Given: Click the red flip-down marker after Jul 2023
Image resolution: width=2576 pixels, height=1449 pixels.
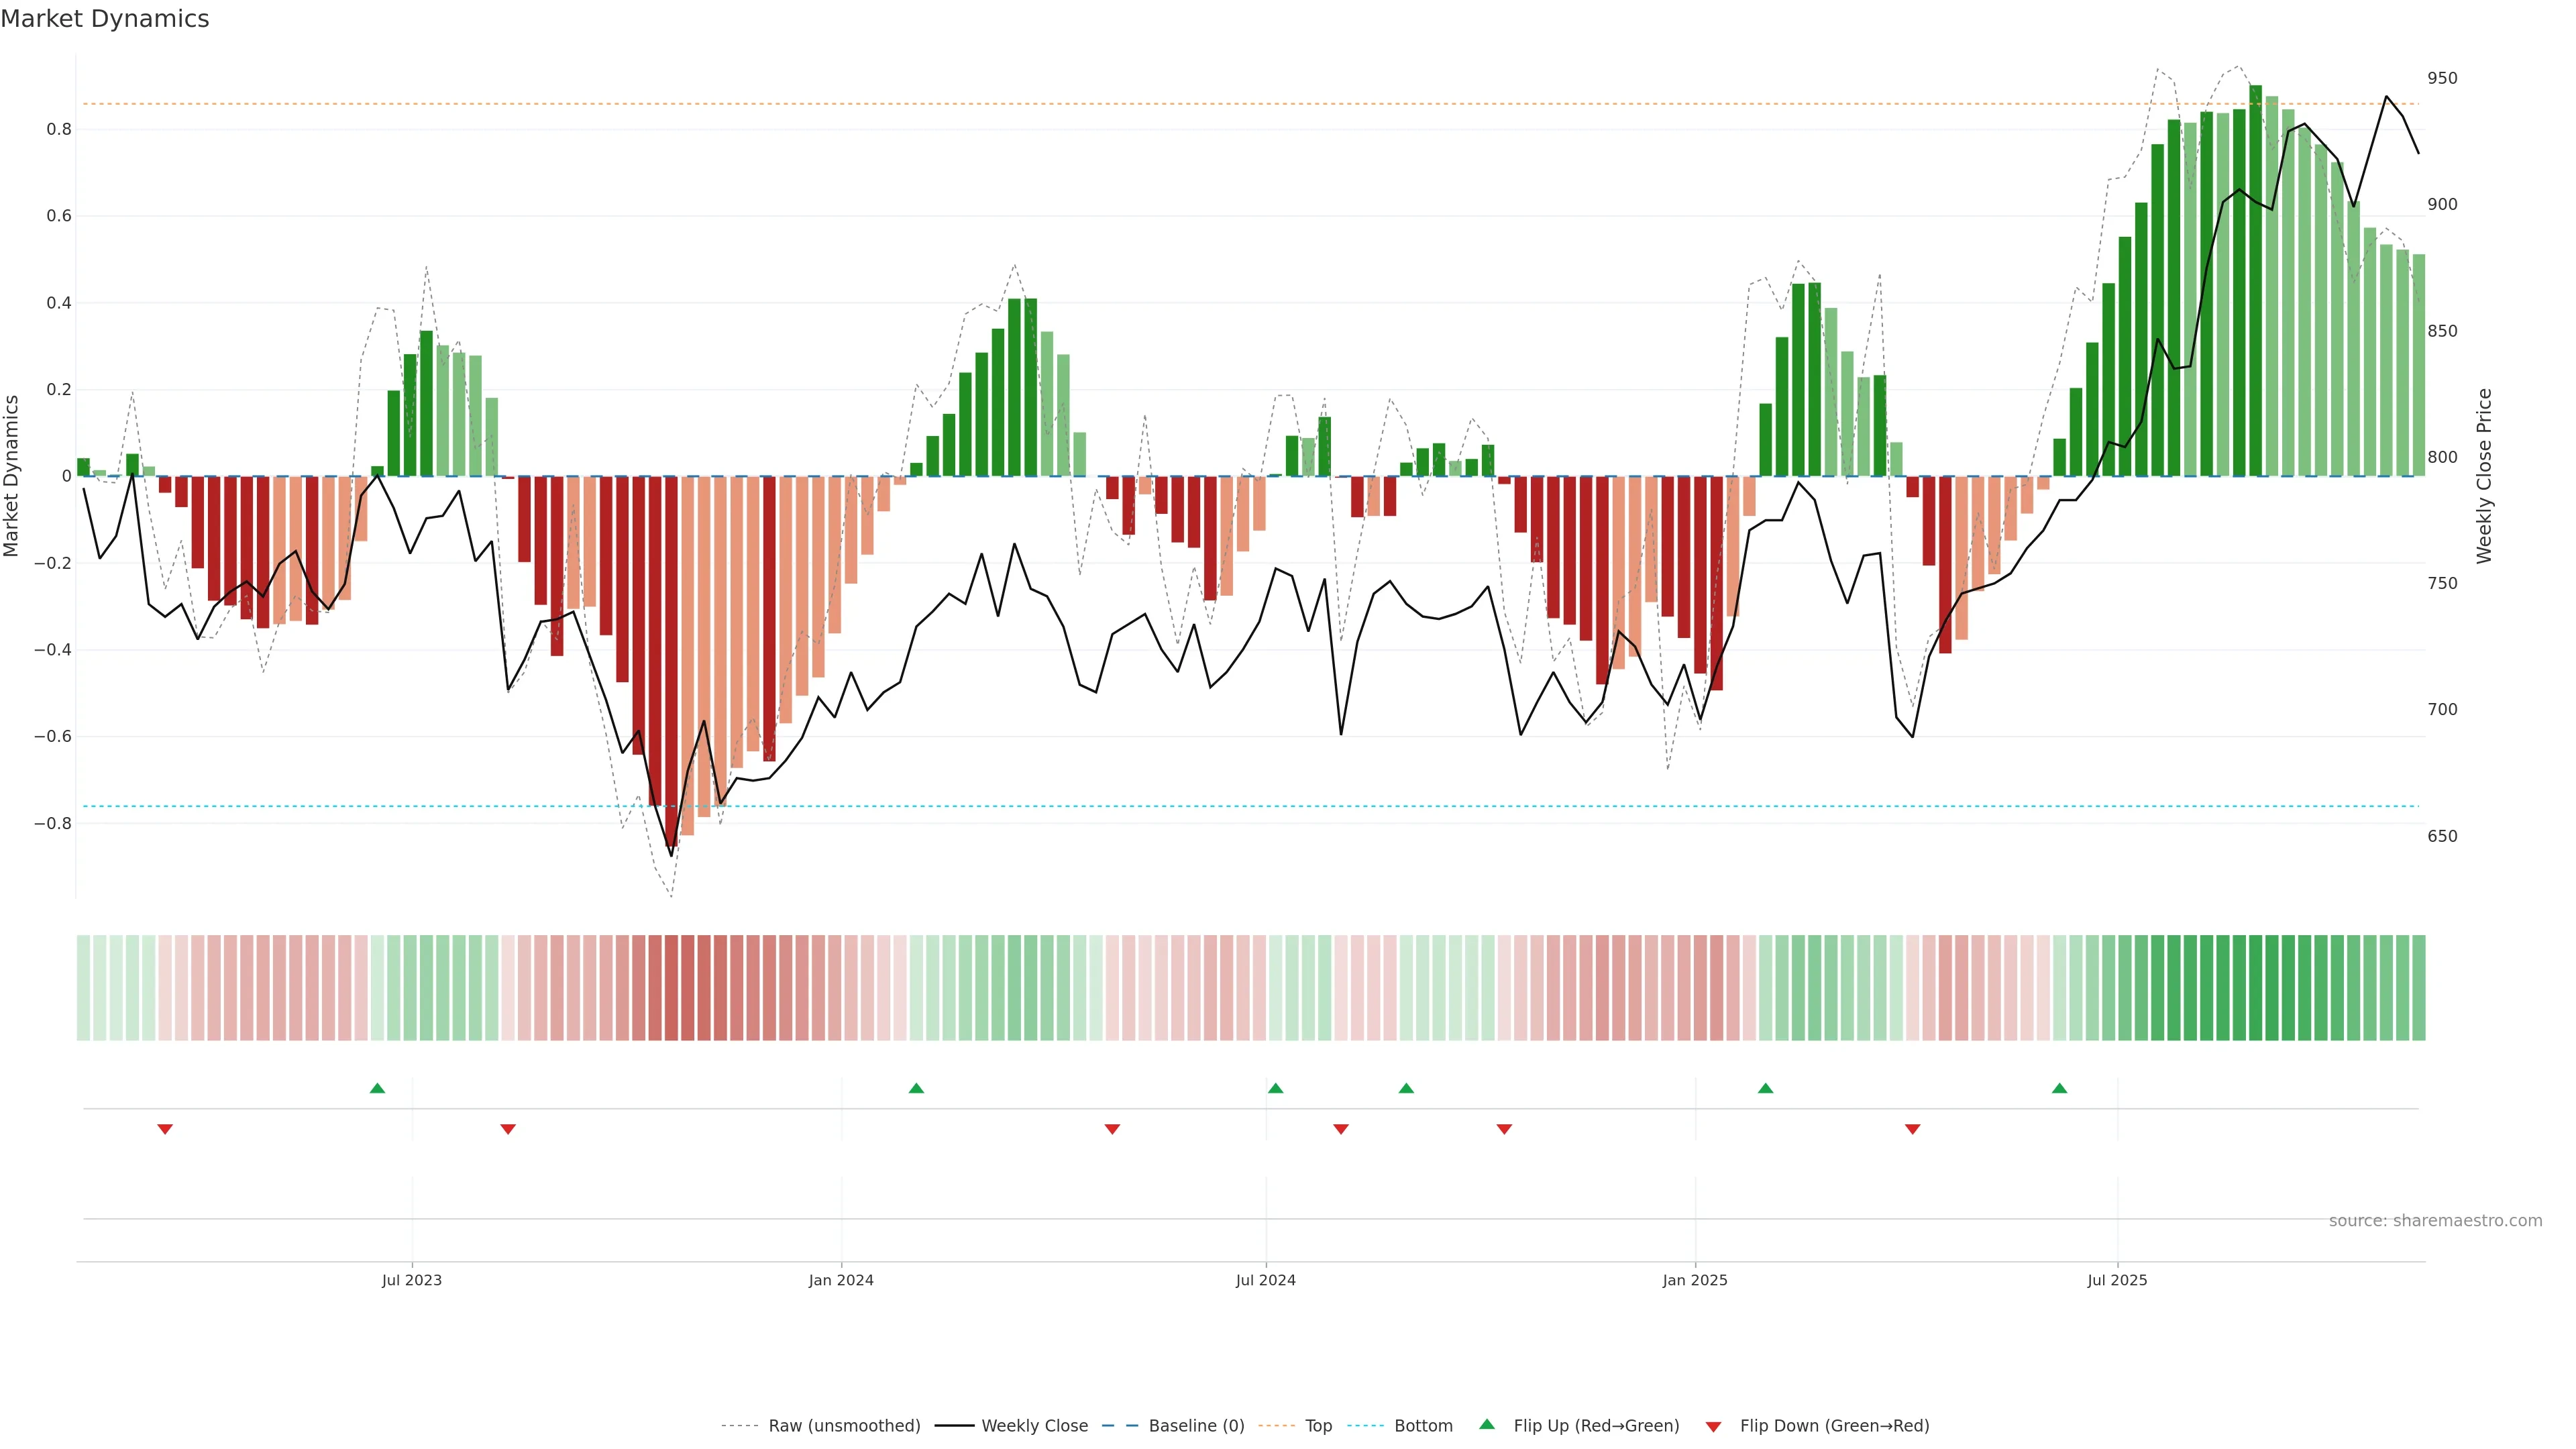Looking at the screenshot, I should click(508, 1129).
